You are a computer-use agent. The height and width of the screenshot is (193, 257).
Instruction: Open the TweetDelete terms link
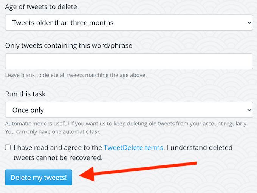point(133,147)
